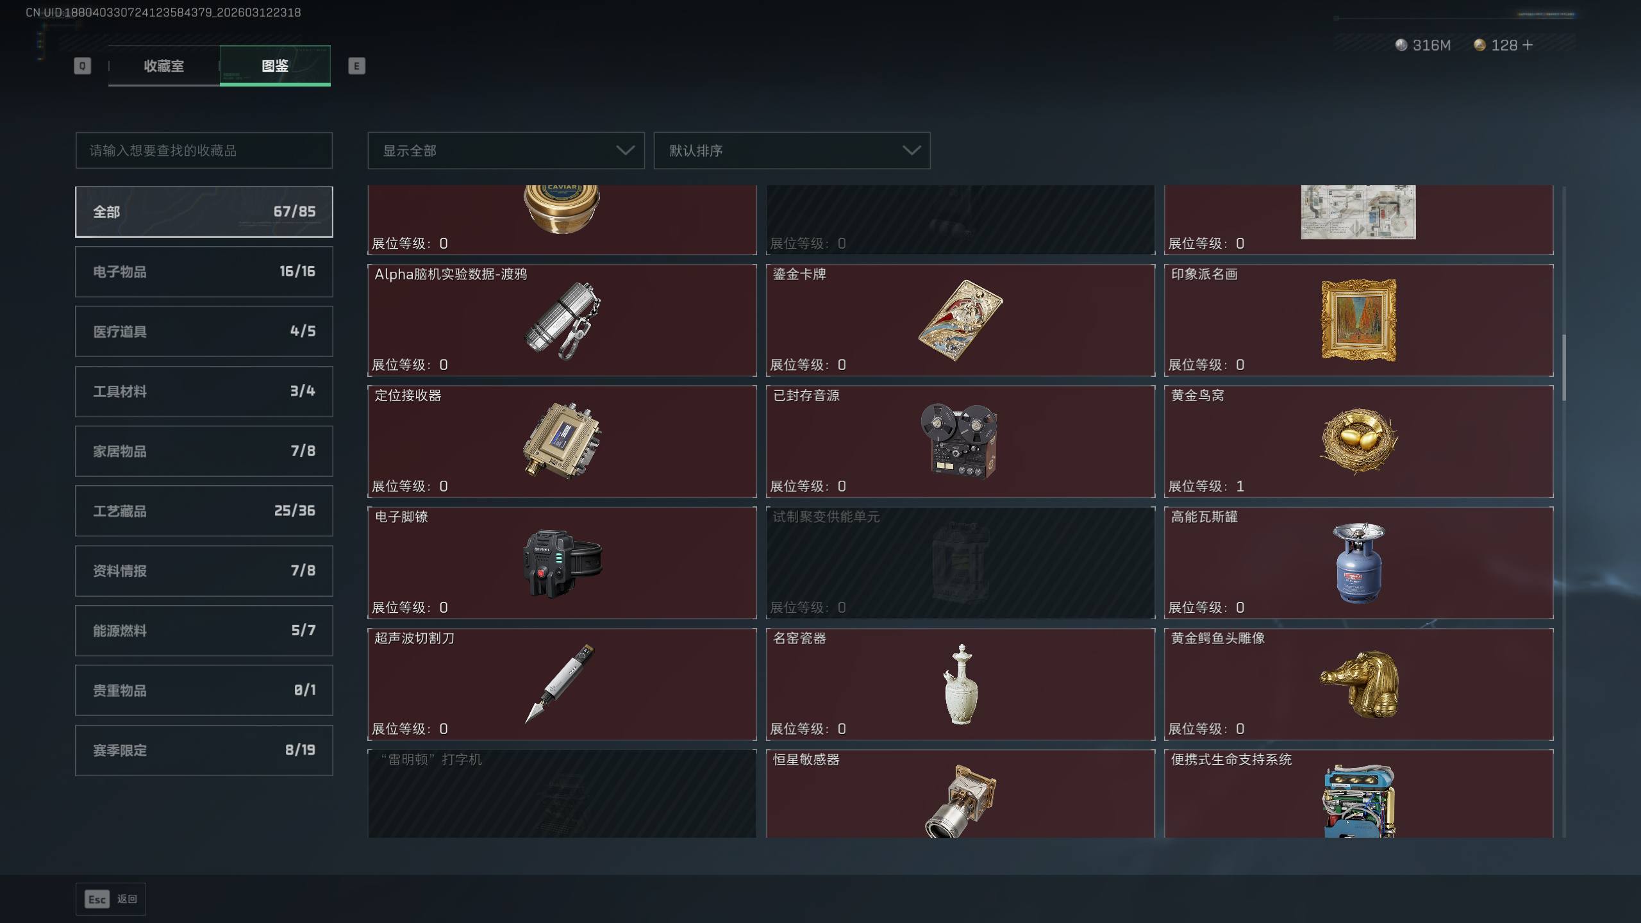The image size is (1641, 923).
Task: Open the 默认排序 sort dropdown
Action: tap(792, 151)
